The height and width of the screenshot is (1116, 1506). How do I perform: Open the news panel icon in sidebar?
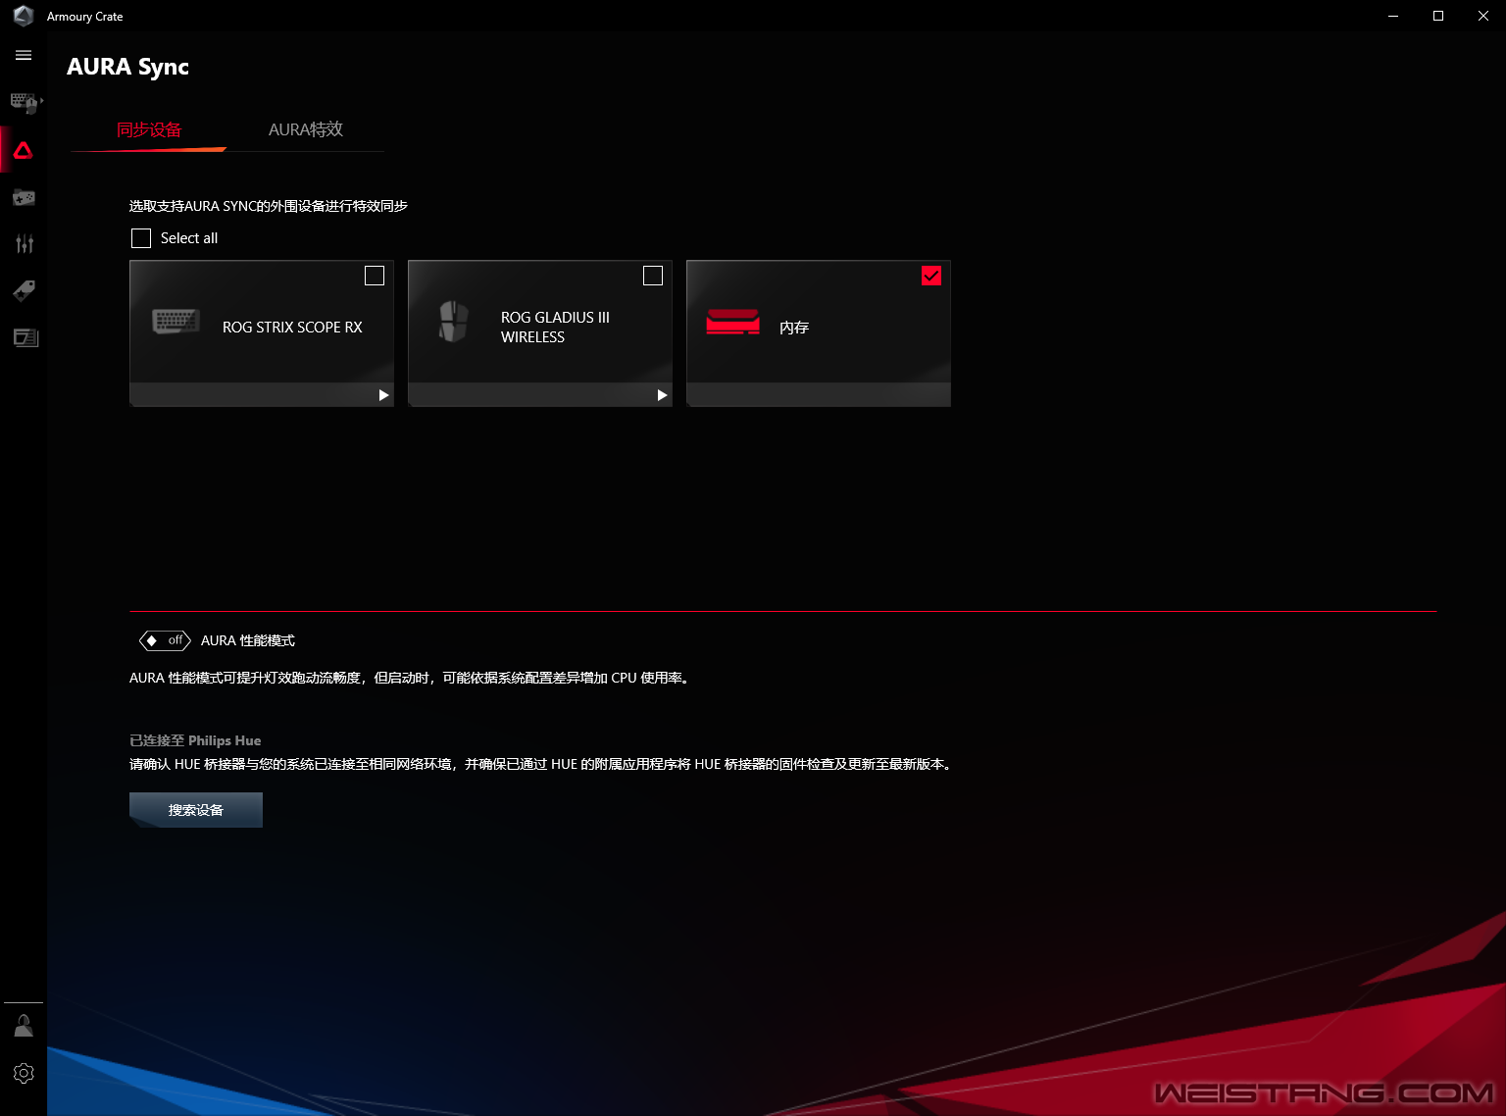(25, 337)
